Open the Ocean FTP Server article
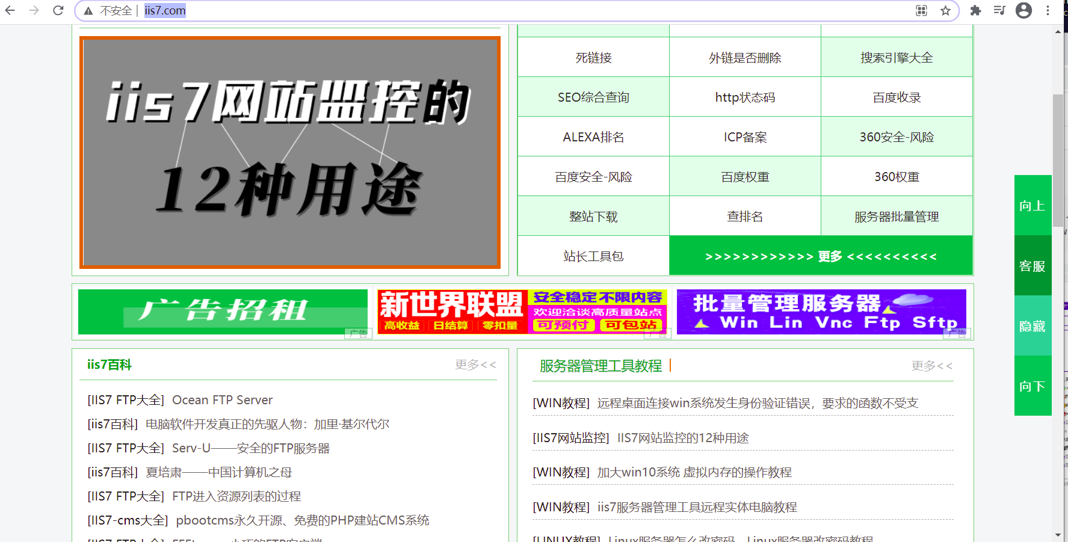The image size is (1068, 542). pyautogui.click(x=222, y=400)
